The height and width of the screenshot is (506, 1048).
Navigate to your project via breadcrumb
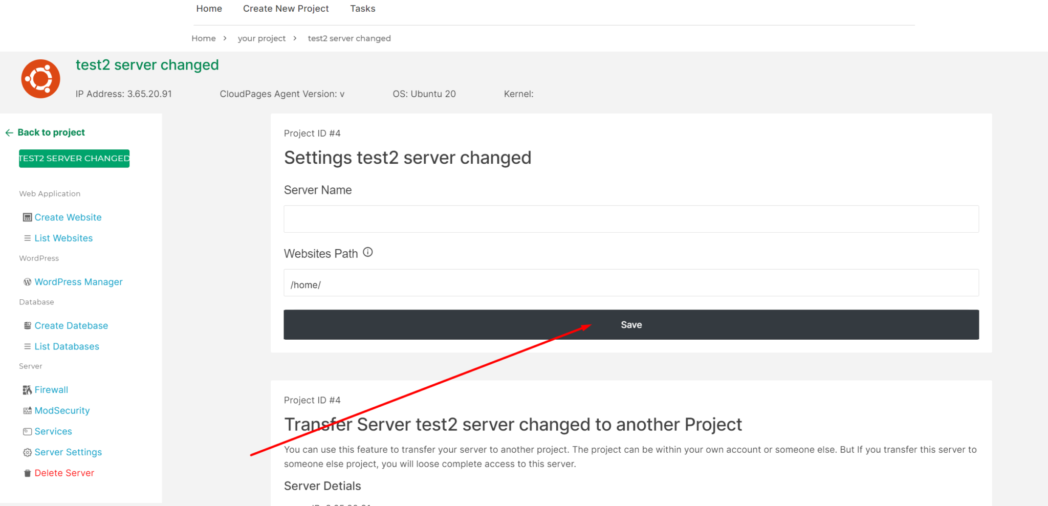(261, 38)
